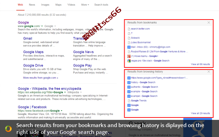219x137 pixels.
Task: Open the Lideo Bookmarklet bookmark
Action: (141, 42)
